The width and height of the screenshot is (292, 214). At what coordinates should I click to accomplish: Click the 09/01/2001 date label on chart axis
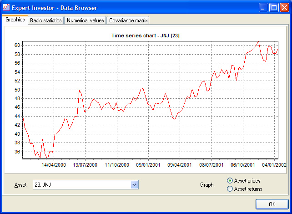pyautogui.click(x=149, y=164)
